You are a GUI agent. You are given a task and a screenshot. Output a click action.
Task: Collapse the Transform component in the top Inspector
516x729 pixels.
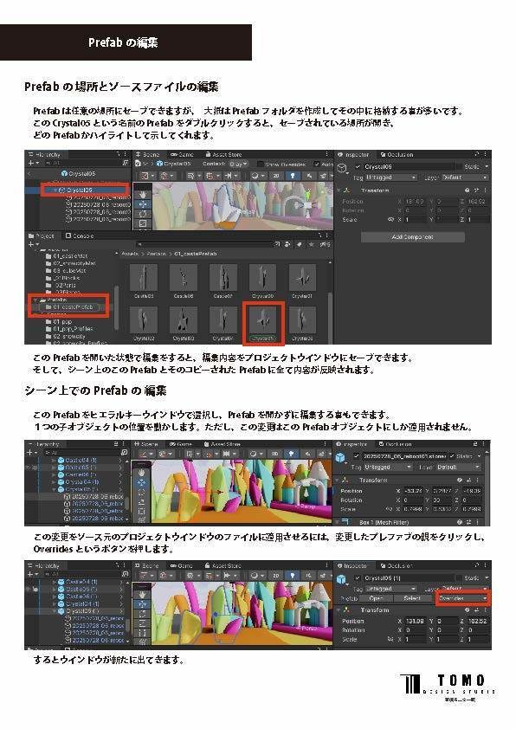pos(339,190)
